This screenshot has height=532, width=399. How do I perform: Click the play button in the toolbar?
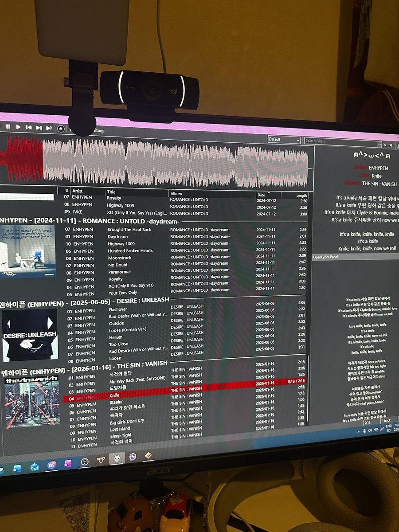coord(18,127)
